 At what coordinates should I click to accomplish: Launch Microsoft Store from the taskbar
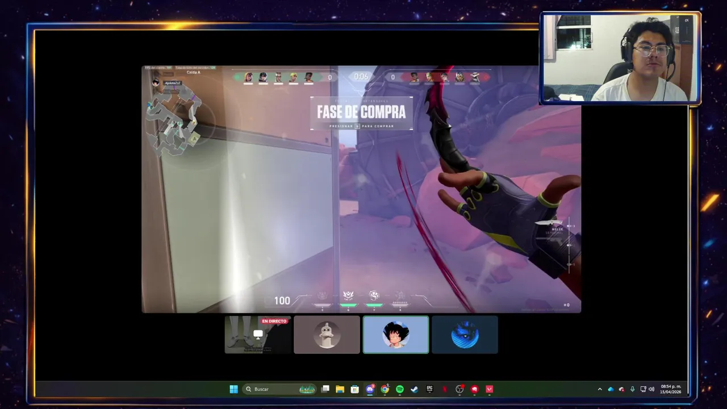(x=355, y=389)
